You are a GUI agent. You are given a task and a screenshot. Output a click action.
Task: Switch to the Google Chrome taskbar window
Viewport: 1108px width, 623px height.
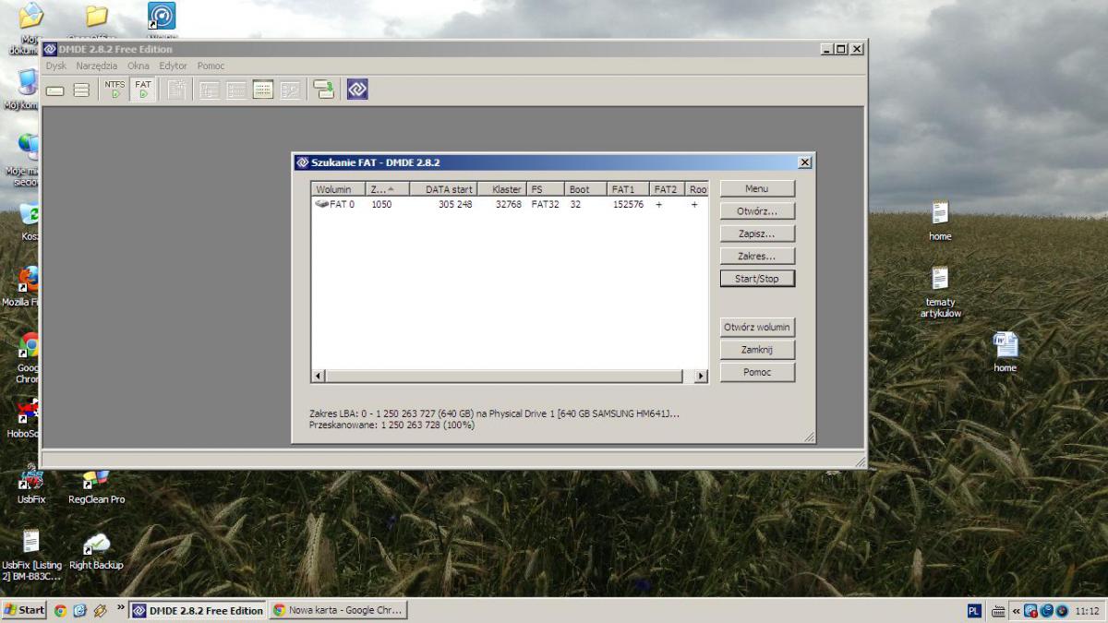tap(339, 610)
